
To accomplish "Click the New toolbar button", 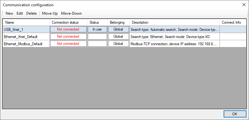I will click(x=9, y=13).
